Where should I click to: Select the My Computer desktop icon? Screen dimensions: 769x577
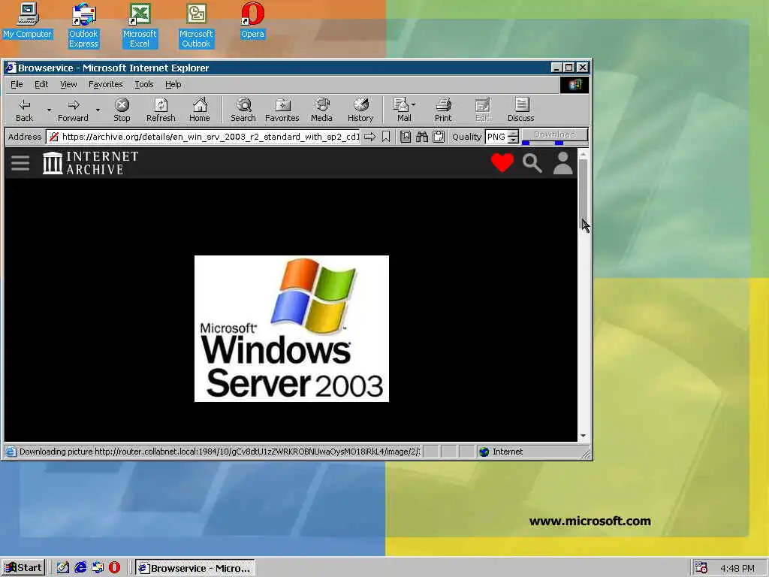(x=28, y=20)
